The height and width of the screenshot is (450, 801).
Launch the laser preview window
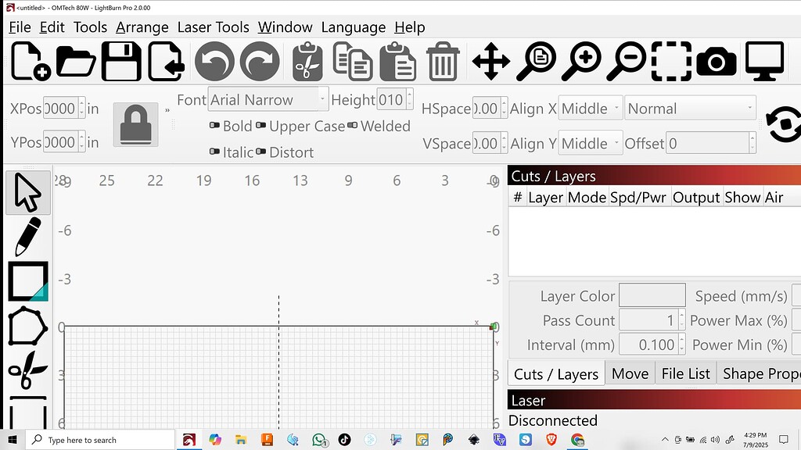coord(764,61)
